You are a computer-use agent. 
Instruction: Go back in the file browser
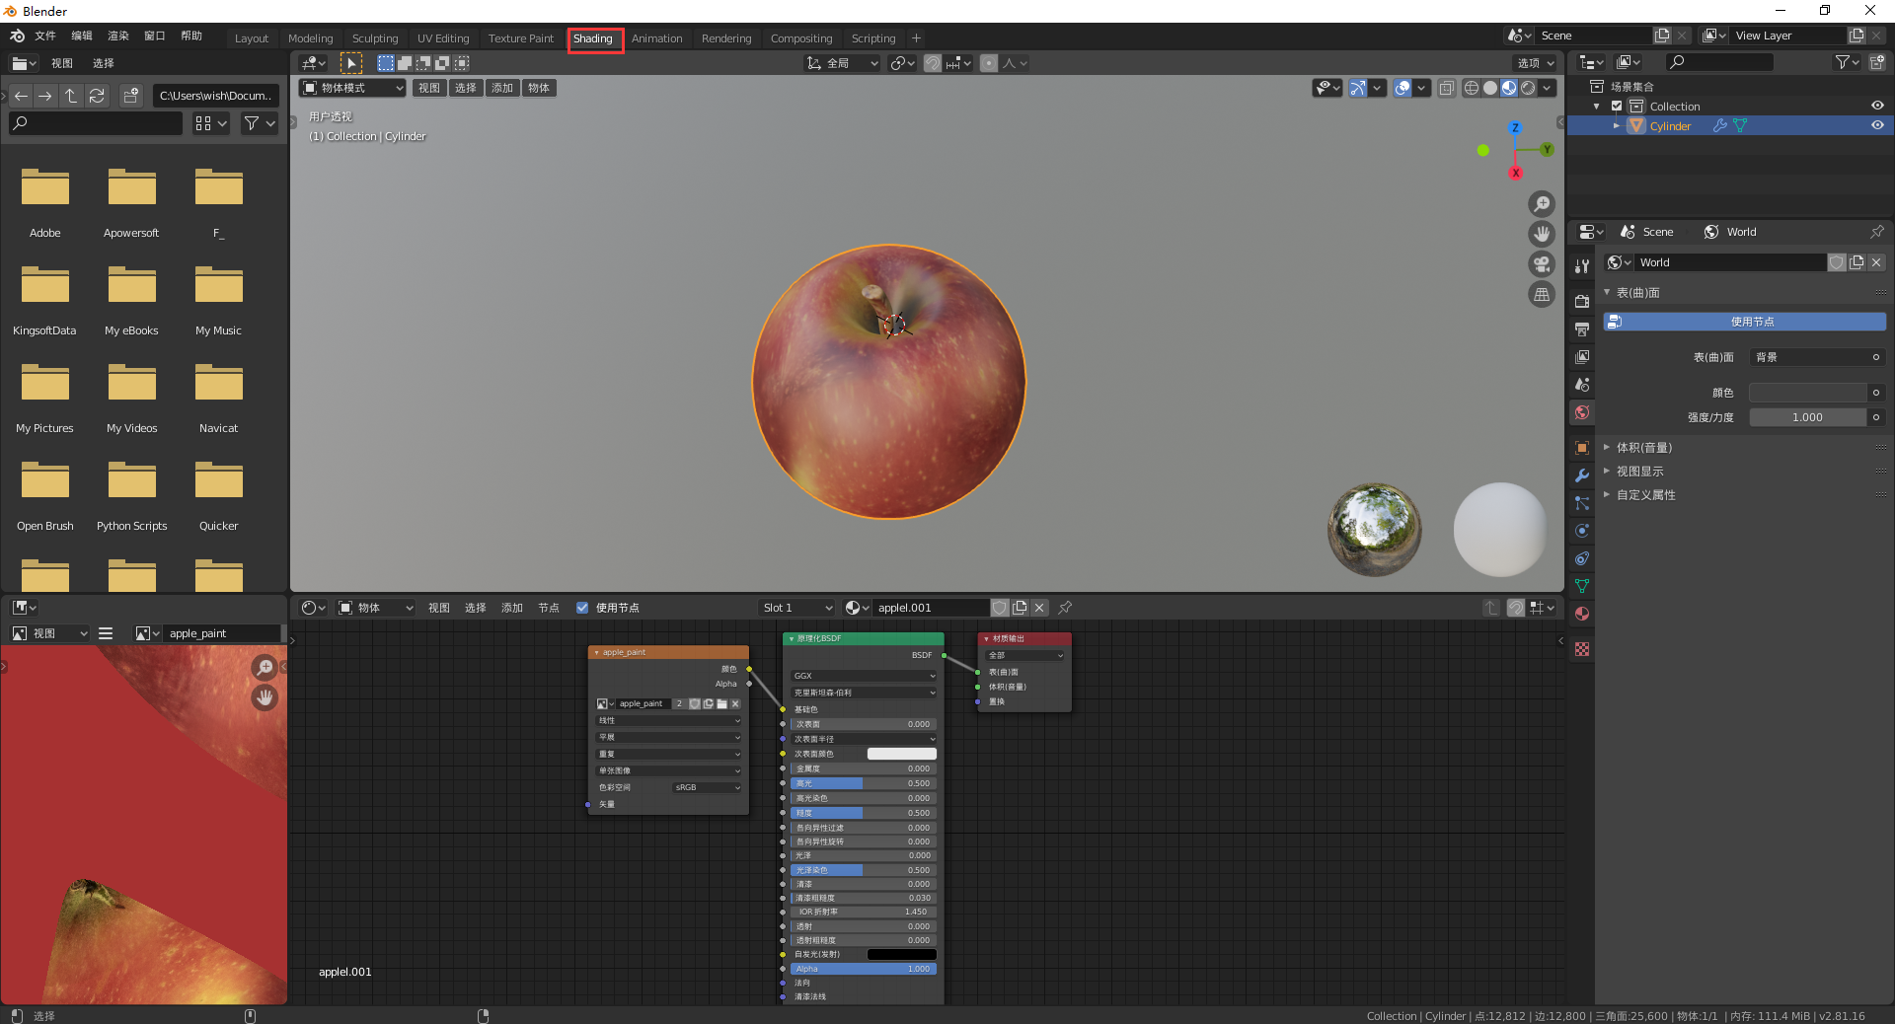click(x=21, y=96)
